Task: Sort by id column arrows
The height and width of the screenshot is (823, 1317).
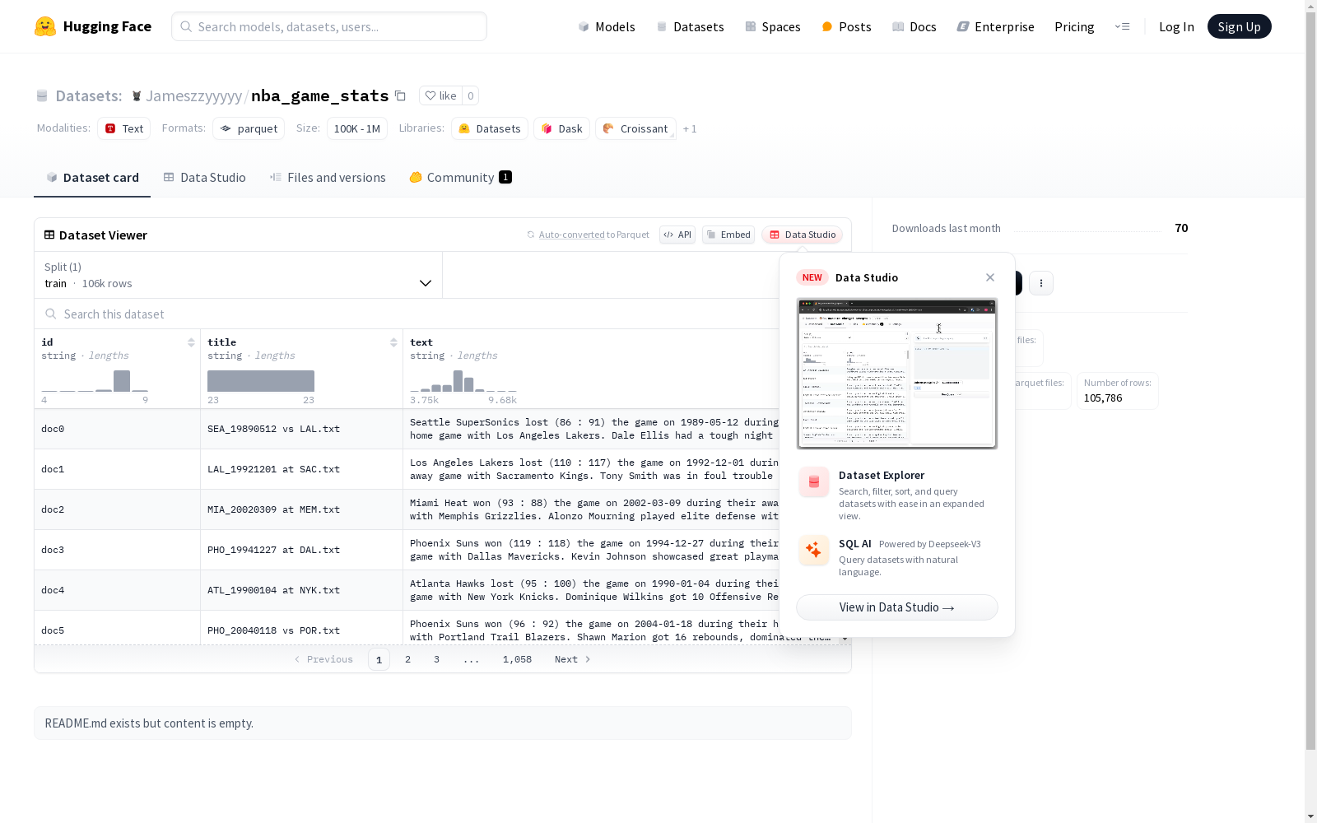Action: (x=191, y=342)
